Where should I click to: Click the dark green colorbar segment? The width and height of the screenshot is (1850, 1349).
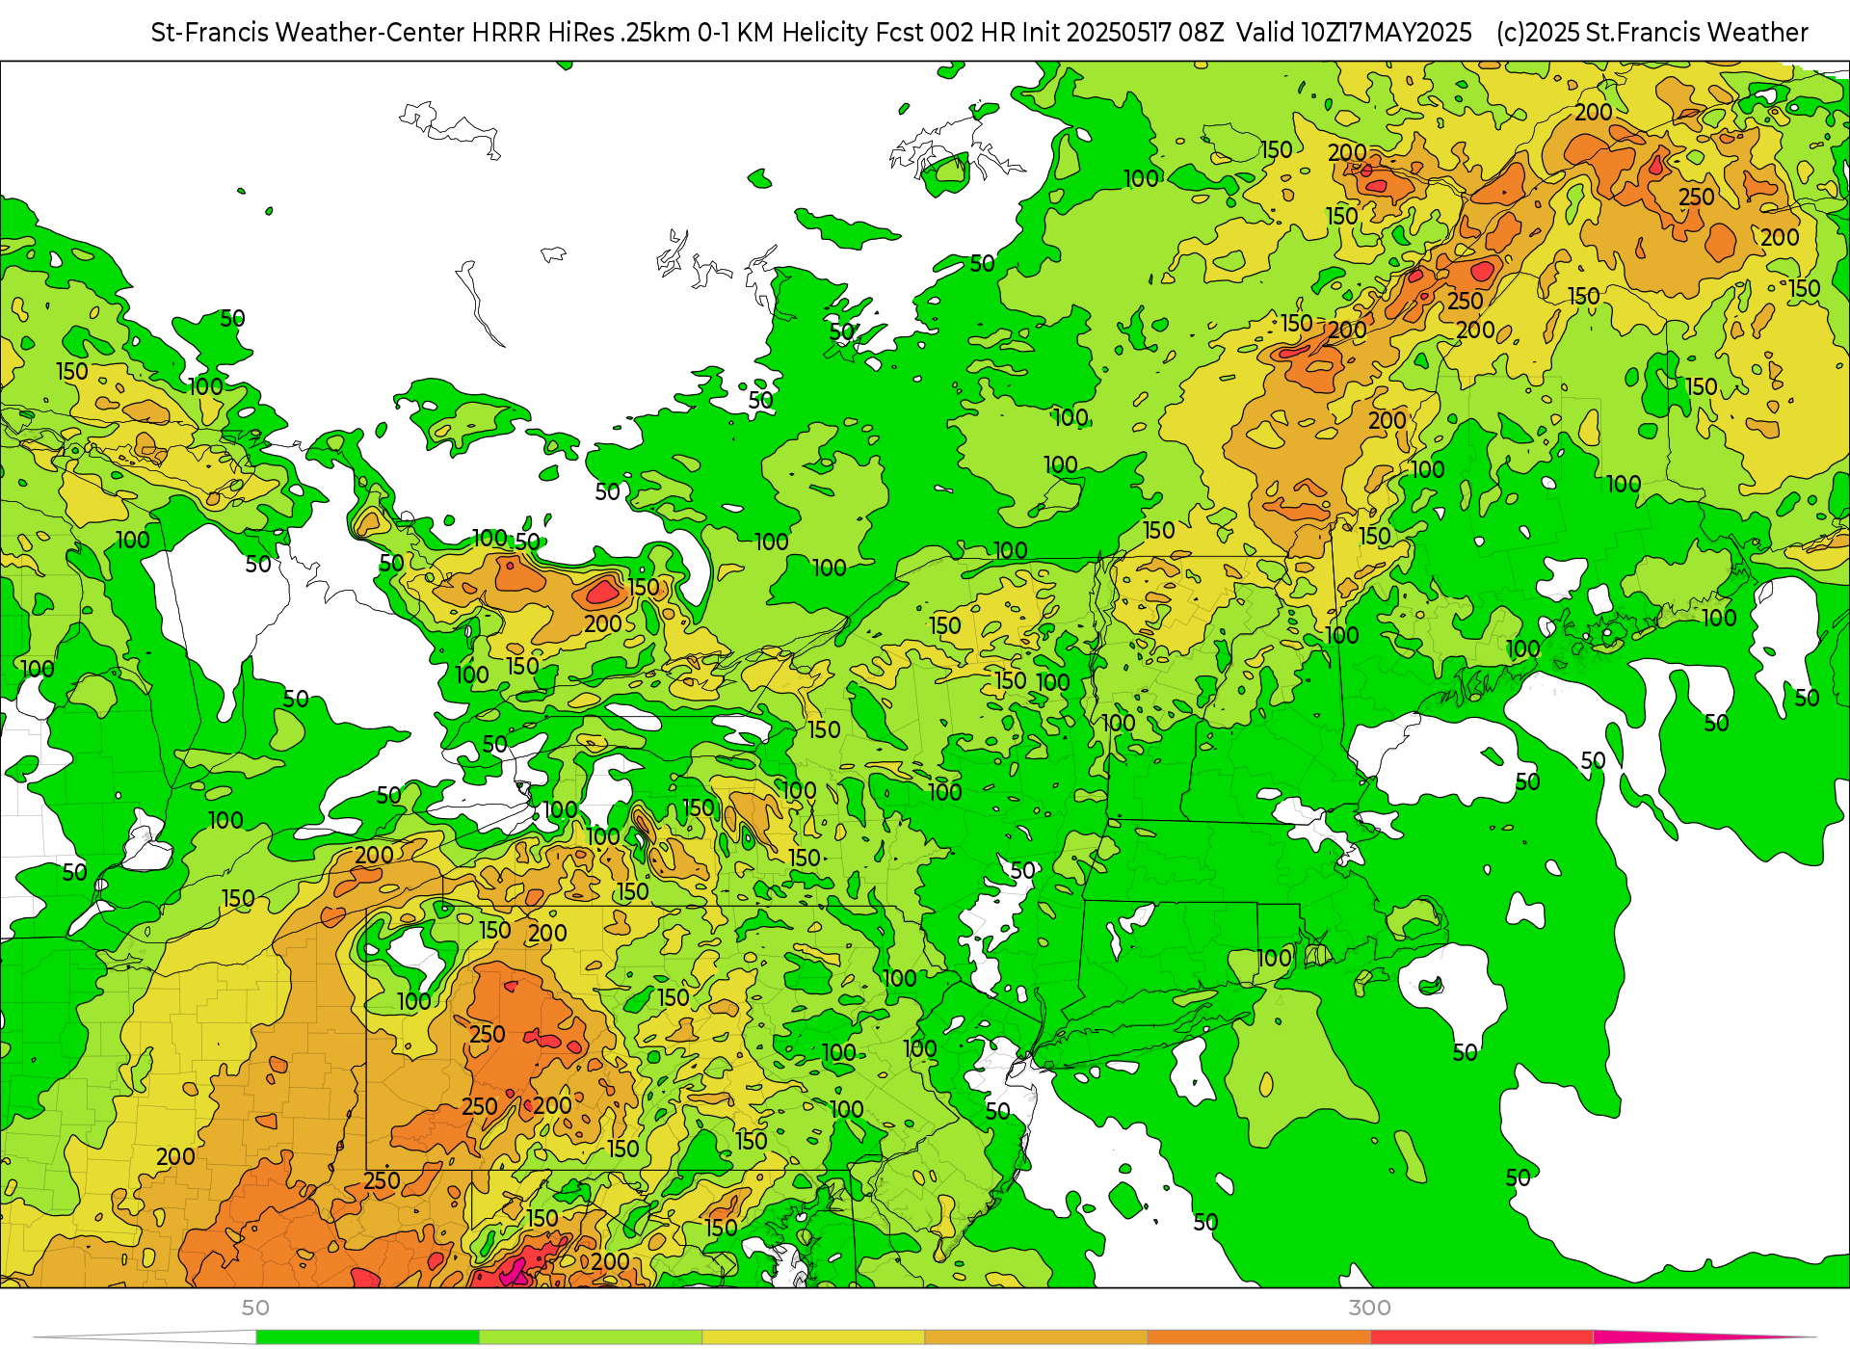coord(368,1337)
